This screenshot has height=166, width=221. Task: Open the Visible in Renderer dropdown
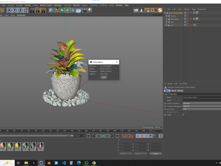click(x=202, y=106)
